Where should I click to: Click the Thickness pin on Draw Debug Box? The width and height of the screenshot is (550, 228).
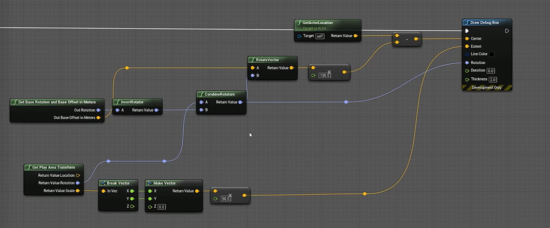click(x=467, y=79)
